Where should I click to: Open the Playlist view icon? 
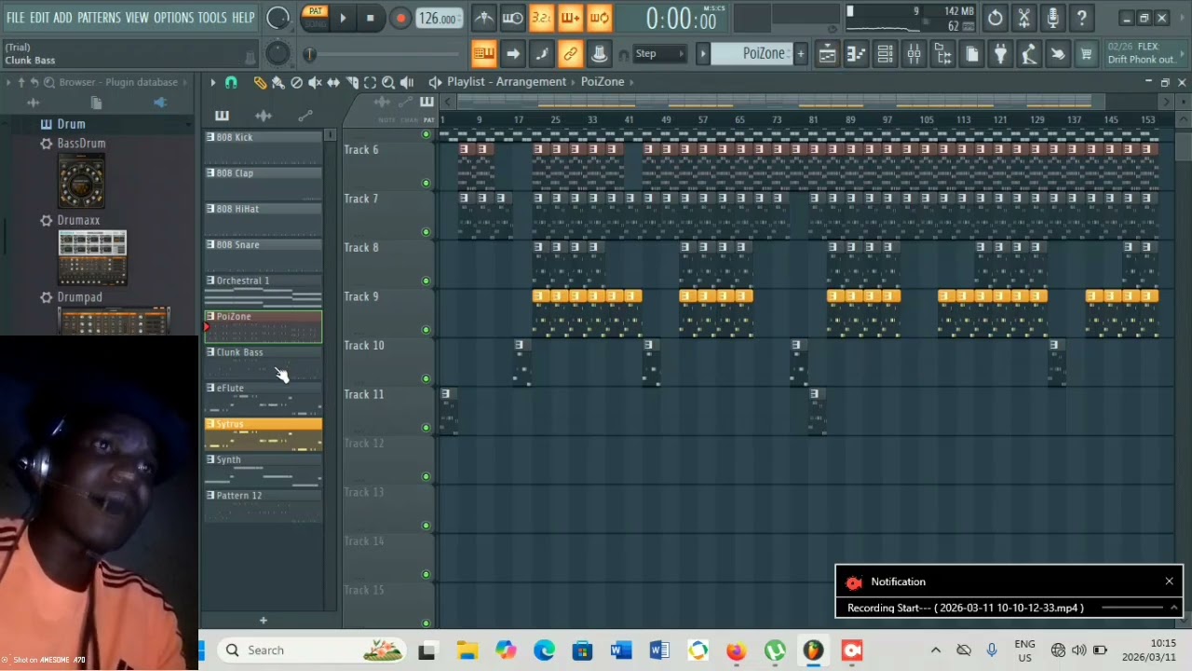click(x=827, y=55)
